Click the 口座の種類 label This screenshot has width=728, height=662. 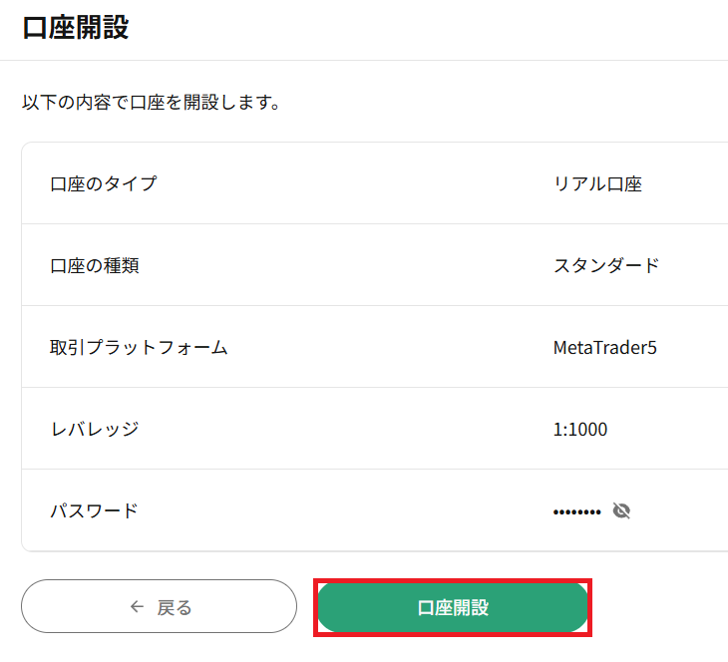(x=95, y=265)
